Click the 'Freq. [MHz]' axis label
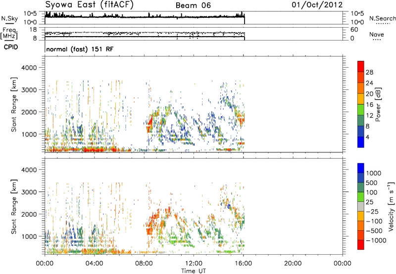The height and width of the screenshot is (274, 396). [x=9, y=33]
